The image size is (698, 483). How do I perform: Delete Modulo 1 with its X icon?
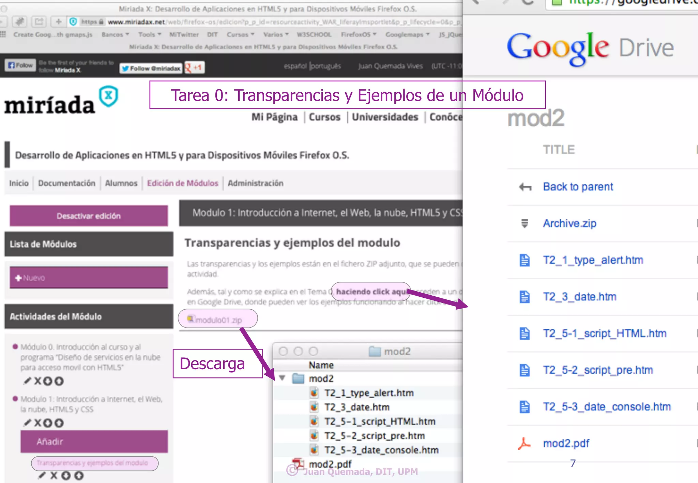[x=37, y=423]
